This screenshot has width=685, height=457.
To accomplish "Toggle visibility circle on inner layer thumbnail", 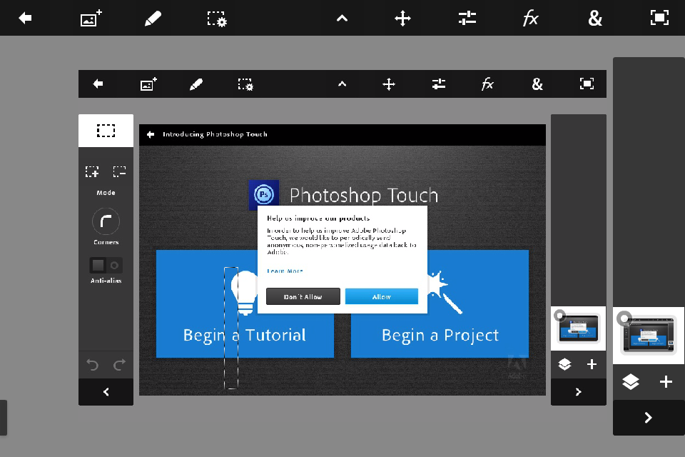I will pyautogui.click(x=559, y=316).
